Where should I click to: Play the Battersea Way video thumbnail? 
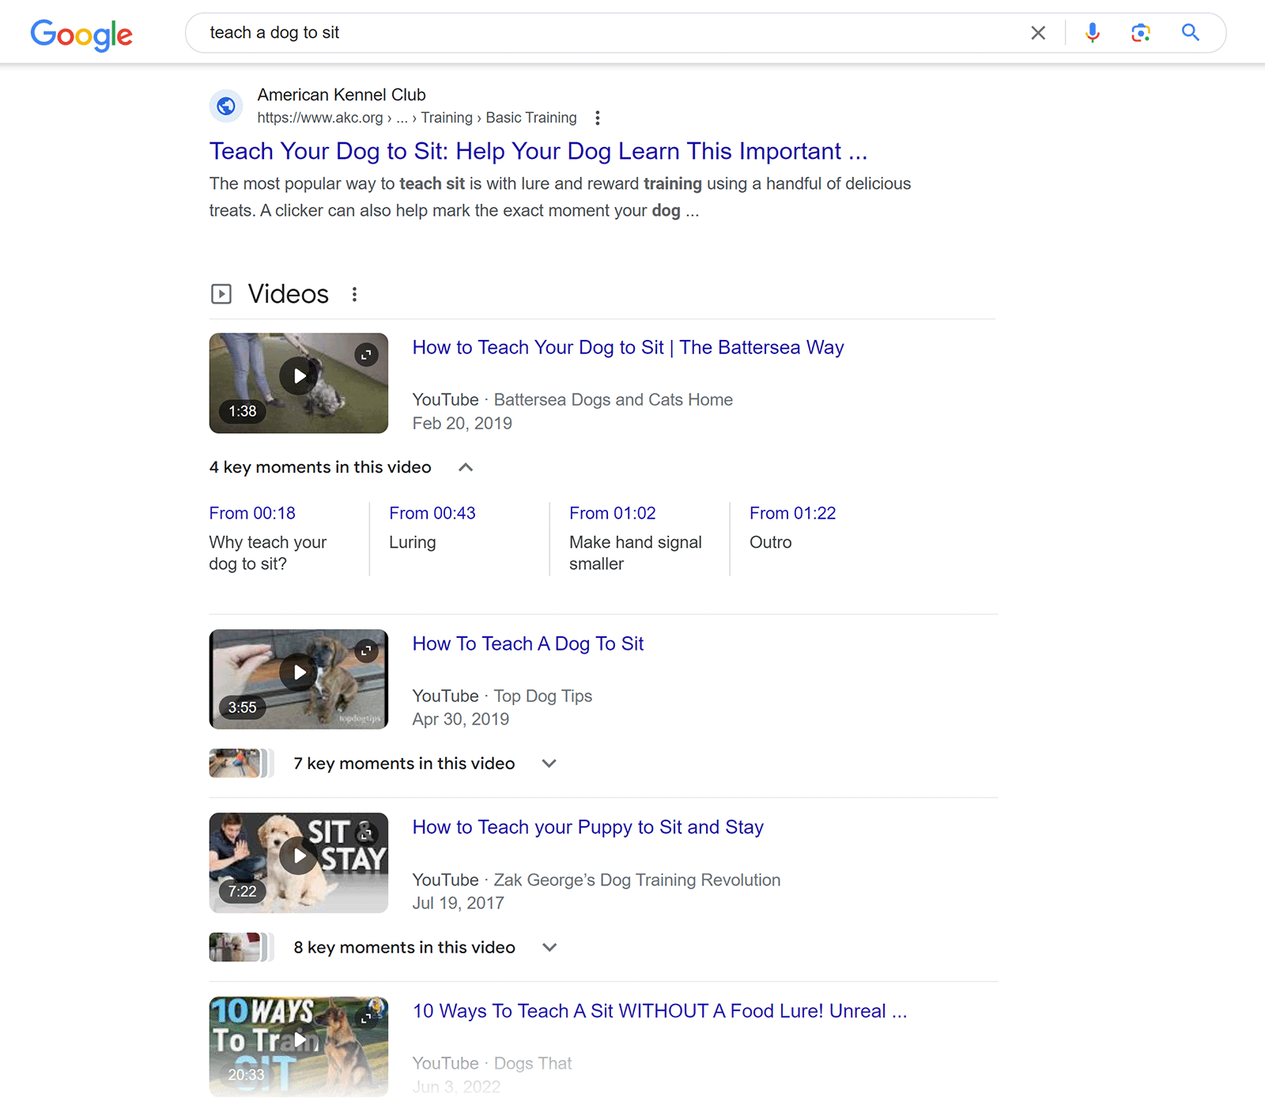[x=298, y=376]
